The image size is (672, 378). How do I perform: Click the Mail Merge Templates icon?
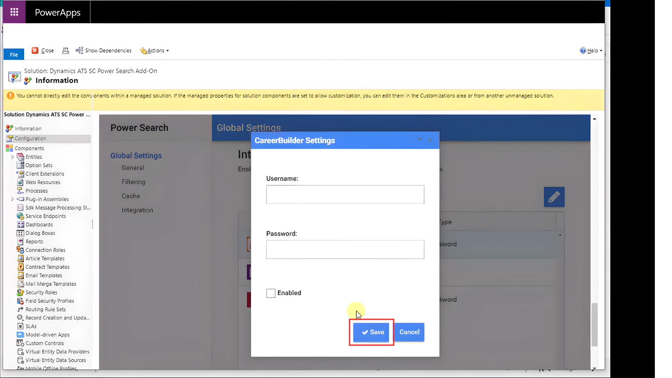(x=20, y=284)
